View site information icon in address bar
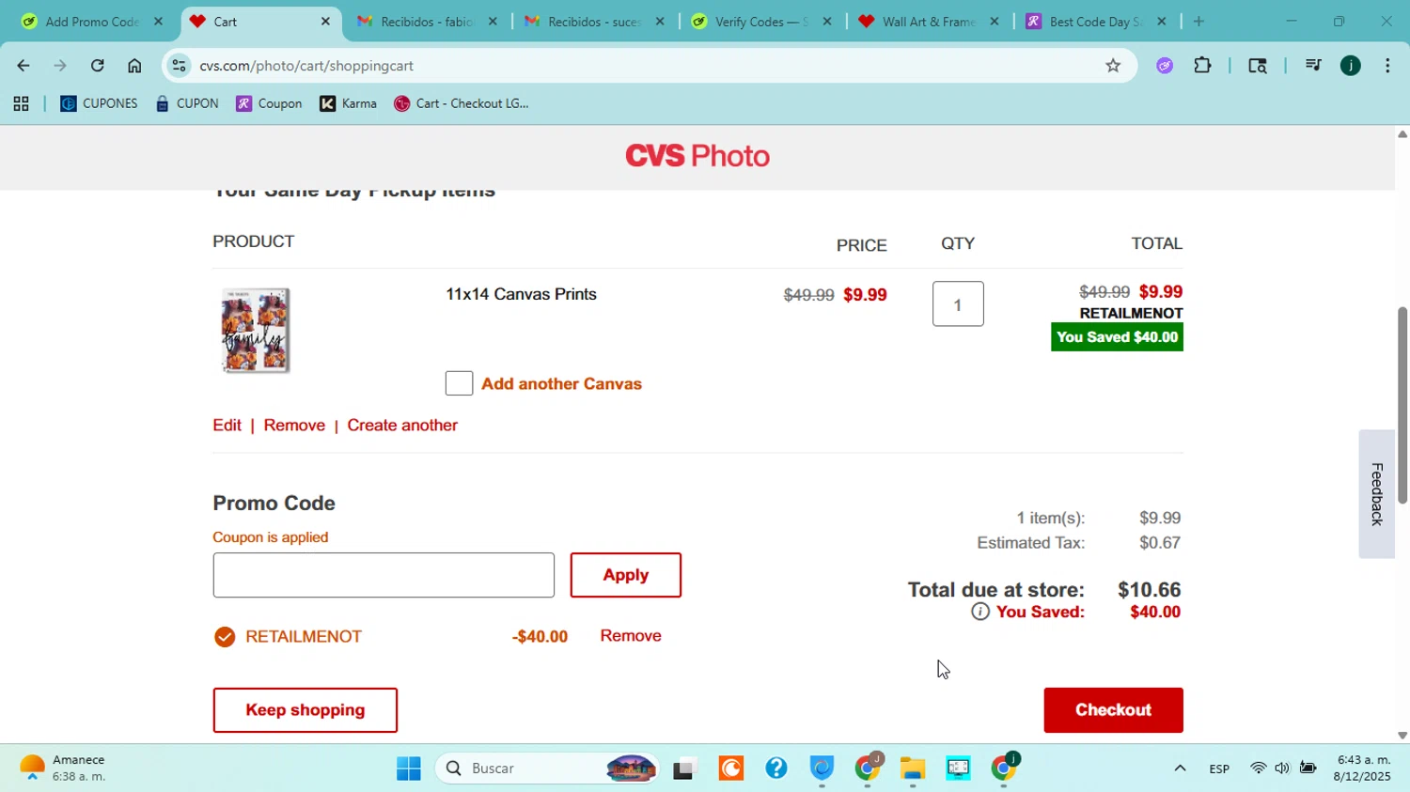The height and width of the screenshot is (792, 1410). tap(179, 66)
